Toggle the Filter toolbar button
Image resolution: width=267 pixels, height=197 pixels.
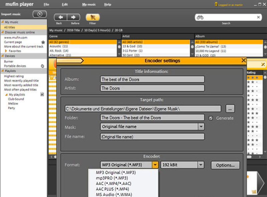[x=93, y=17]
